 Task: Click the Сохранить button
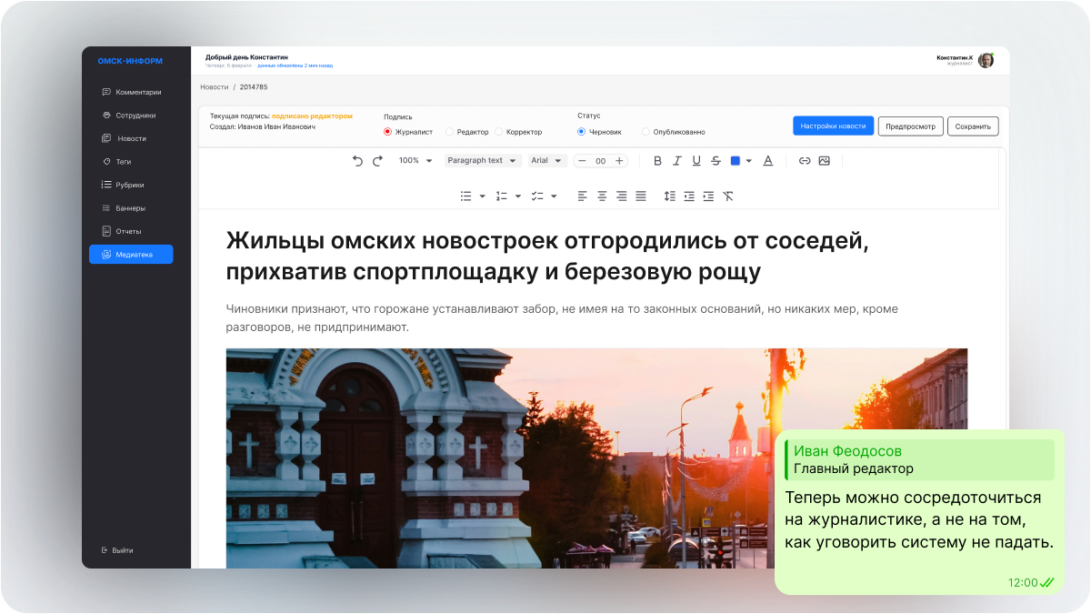[973, 126]
